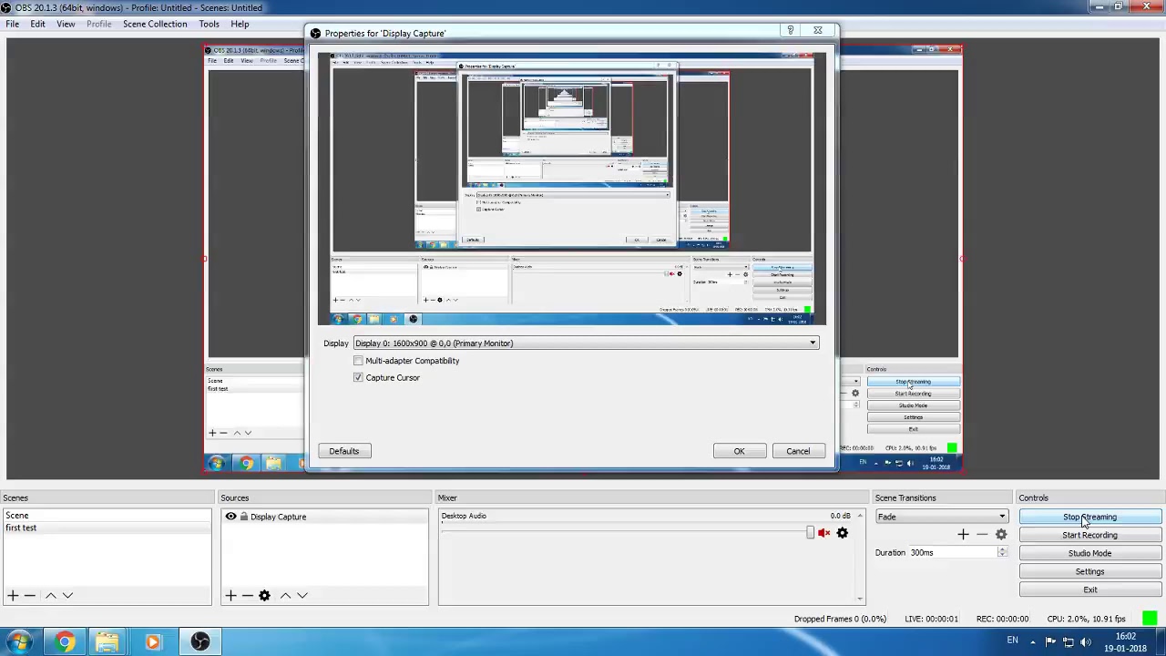Mute Desktop Audio speaker icon
The height and width of the screenshot is (656, 1166).
tap(824, 533)
